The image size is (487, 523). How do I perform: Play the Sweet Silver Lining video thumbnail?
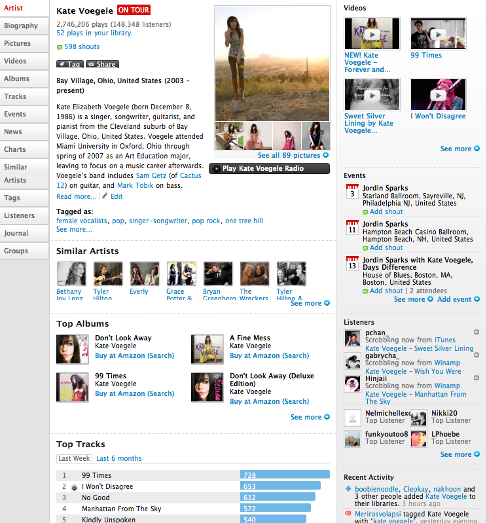372,95
